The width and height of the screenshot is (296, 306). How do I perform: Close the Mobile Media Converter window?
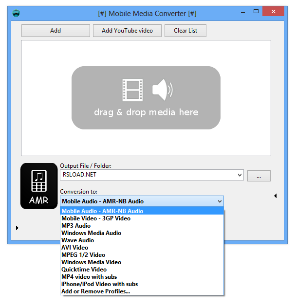point(273,12)
